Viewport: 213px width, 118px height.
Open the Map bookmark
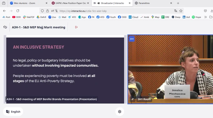155,17
